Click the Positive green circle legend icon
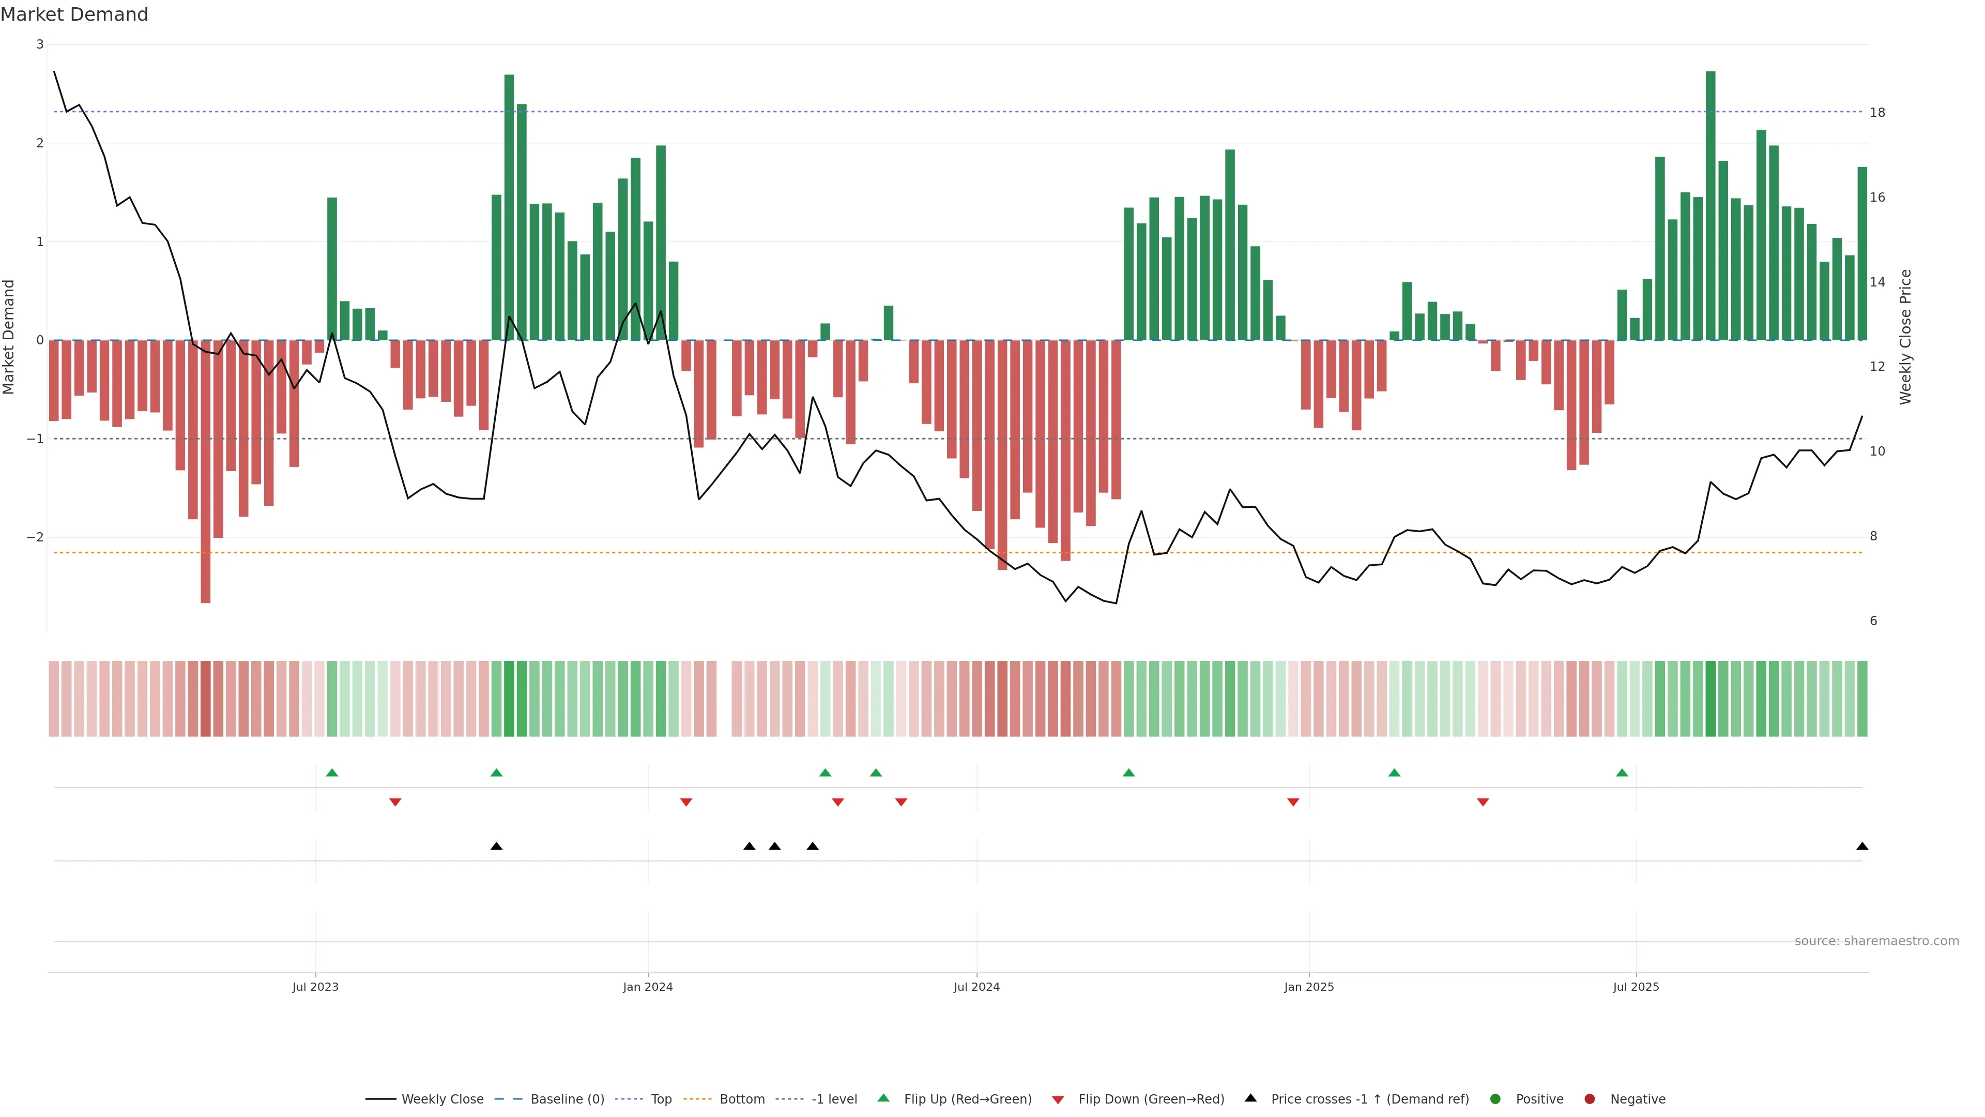The image size is (1985, 1117). pyautogui.click(x=1495, y=1098)
